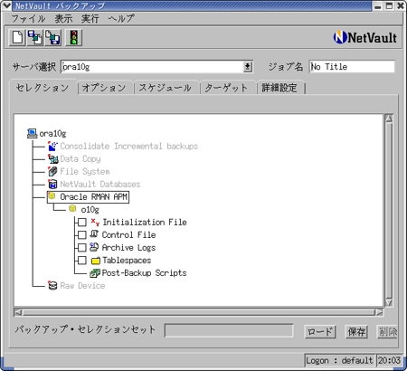Check the Control File checkbox
Image resolution: width=407 pixels, height=371 pixels.
(x=82, y=235)
